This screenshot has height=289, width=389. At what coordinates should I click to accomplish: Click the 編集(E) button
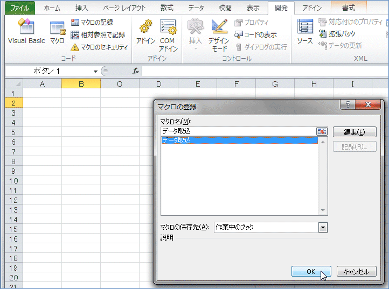click(x=355, y=132)
